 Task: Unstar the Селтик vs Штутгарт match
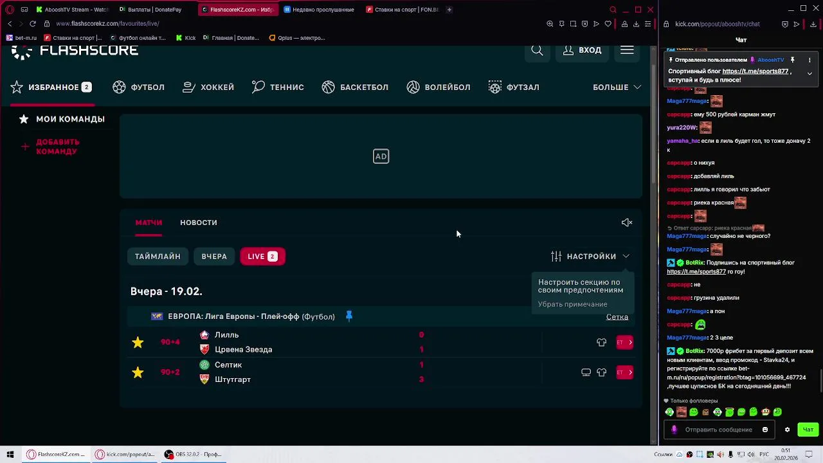tap(138, 372)
